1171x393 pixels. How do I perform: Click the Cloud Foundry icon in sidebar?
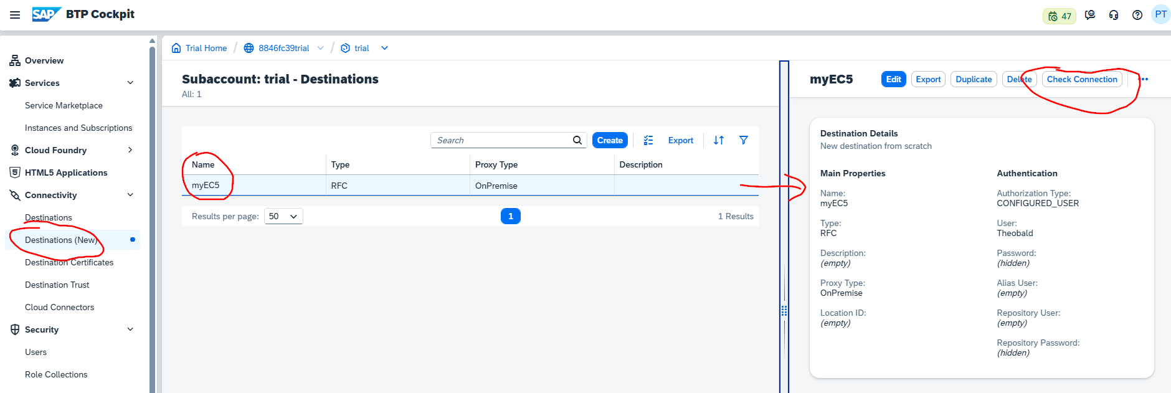click(15, 150)
